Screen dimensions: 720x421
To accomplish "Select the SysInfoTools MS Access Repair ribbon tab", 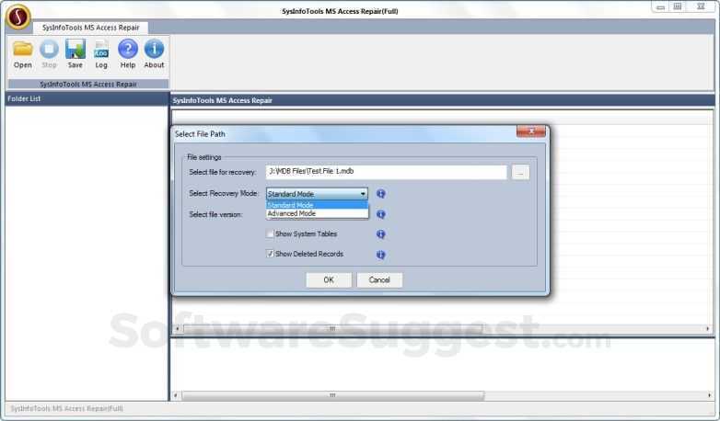I will [x=90, y=28].
